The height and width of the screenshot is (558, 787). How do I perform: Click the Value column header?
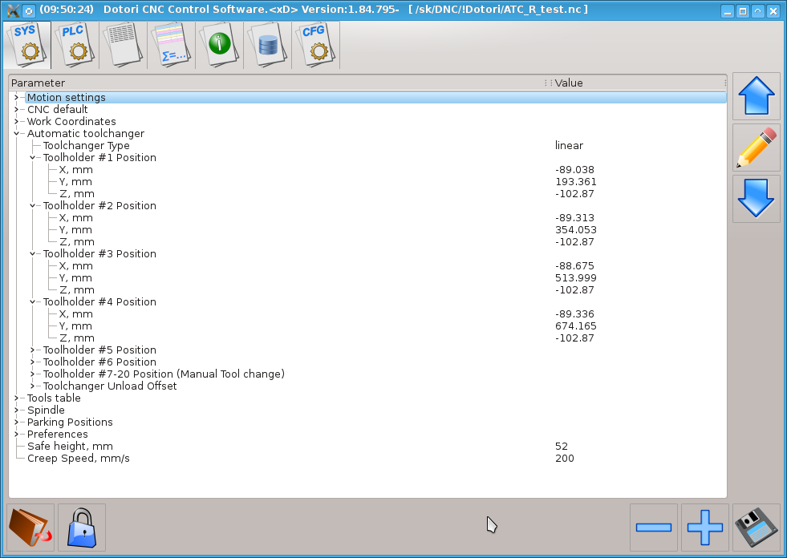pyautogui.click(x=639, y=83)
